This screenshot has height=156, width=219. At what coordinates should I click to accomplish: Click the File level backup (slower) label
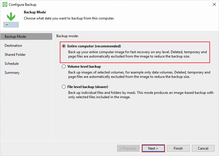(88, 87)
